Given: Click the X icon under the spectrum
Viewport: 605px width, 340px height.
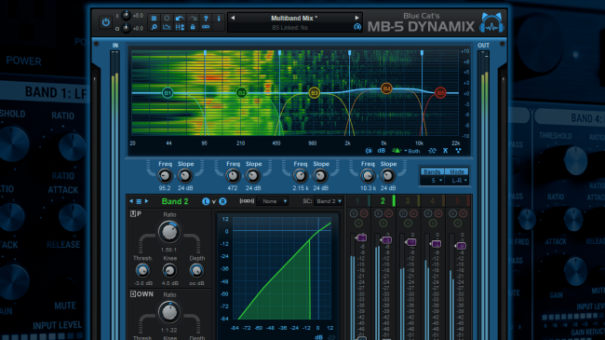Looking at the screenshot, I should (x=445, y=151).
